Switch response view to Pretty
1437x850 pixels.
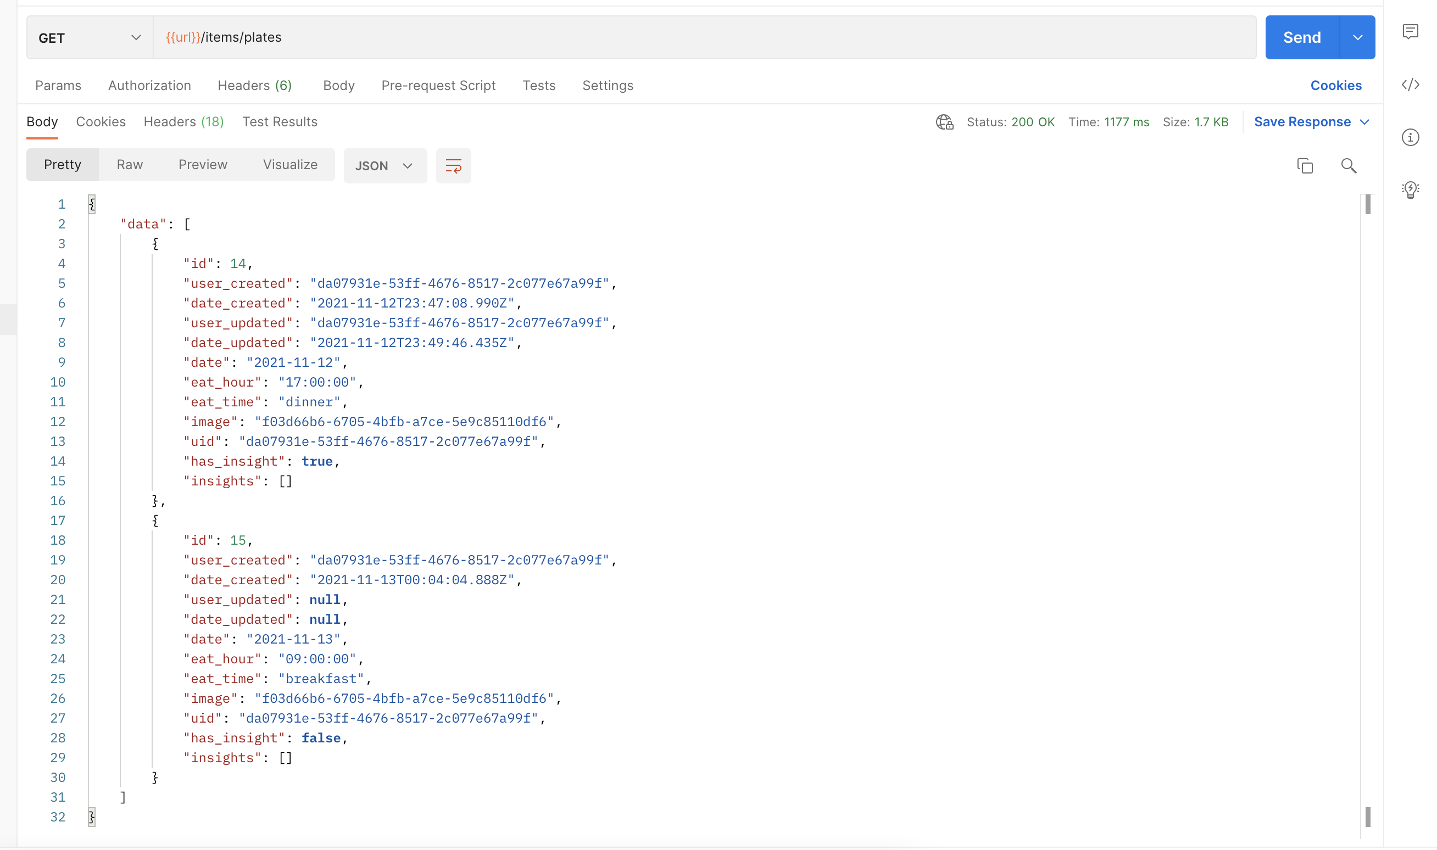(63, 165)
